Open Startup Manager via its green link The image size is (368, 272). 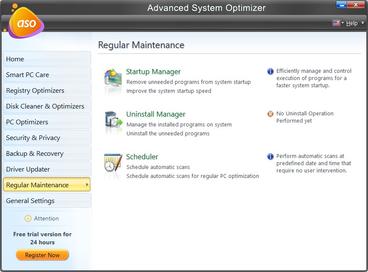(x=153, y=72)
